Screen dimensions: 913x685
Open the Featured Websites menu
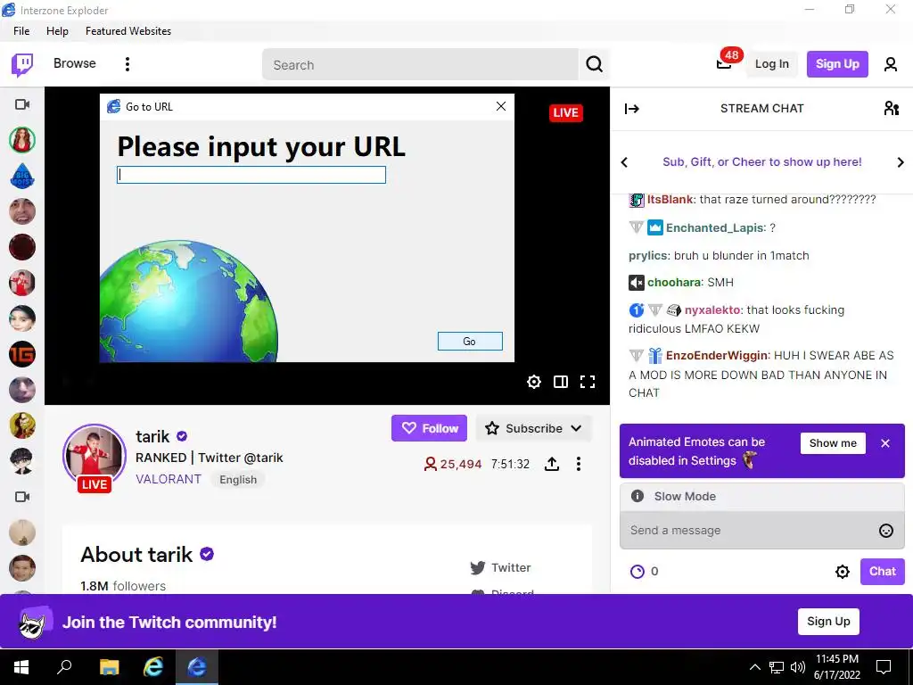pos(128,31)
